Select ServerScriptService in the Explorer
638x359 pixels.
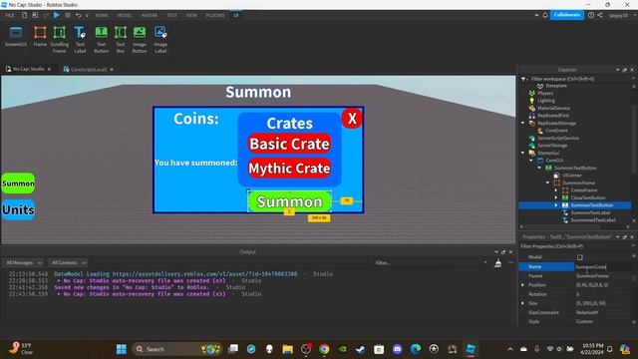[x=558, y=138]
